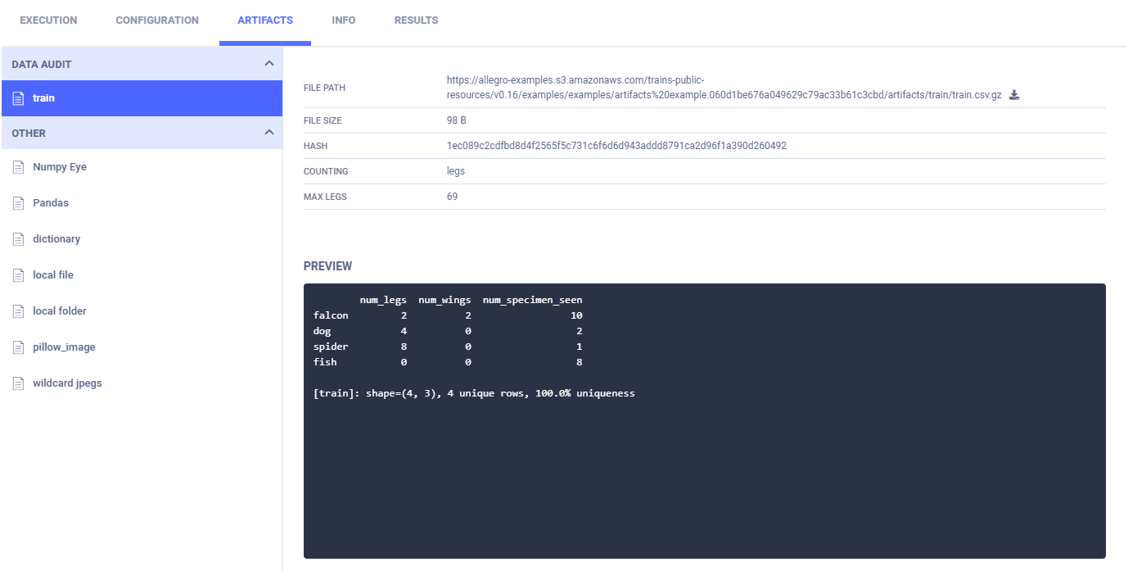1128x571 pixels.
Task: Select the Artifacts tab
Action: [x=265, y=20]
